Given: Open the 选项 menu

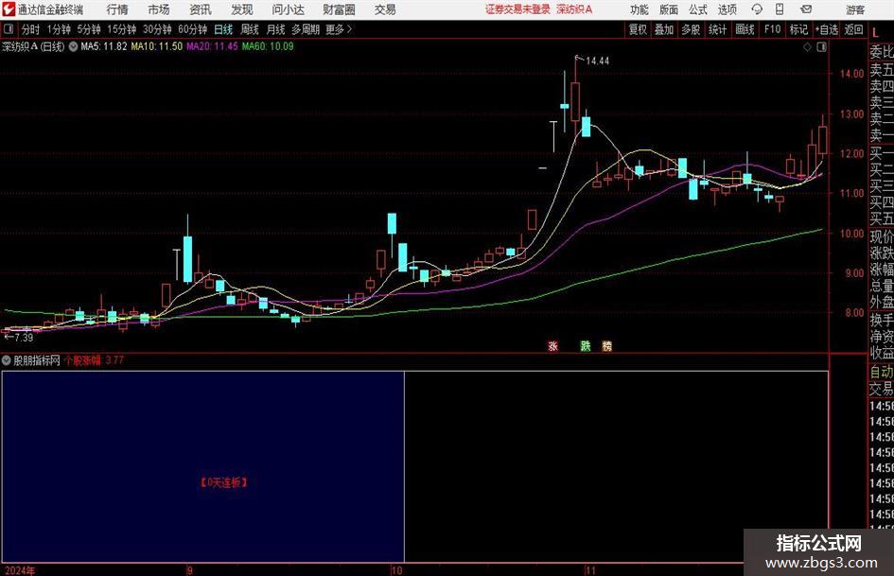Looking at the screenshot, I should click(x=727, y=9).
